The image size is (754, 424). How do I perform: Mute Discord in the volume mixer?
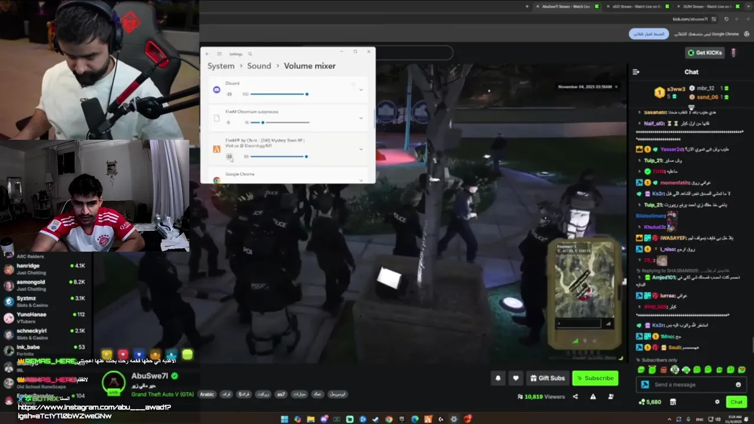point(229,94)
